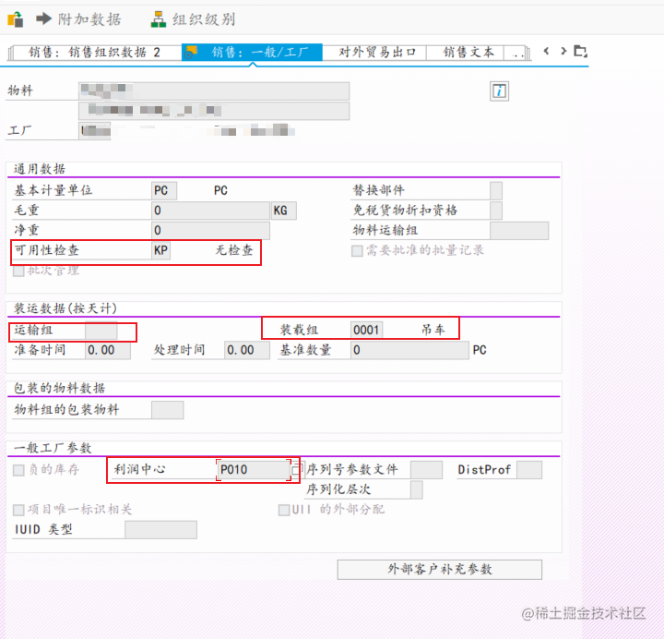Open the tab list icon beside arrows

pyautogui.click(x=580, y=52)
